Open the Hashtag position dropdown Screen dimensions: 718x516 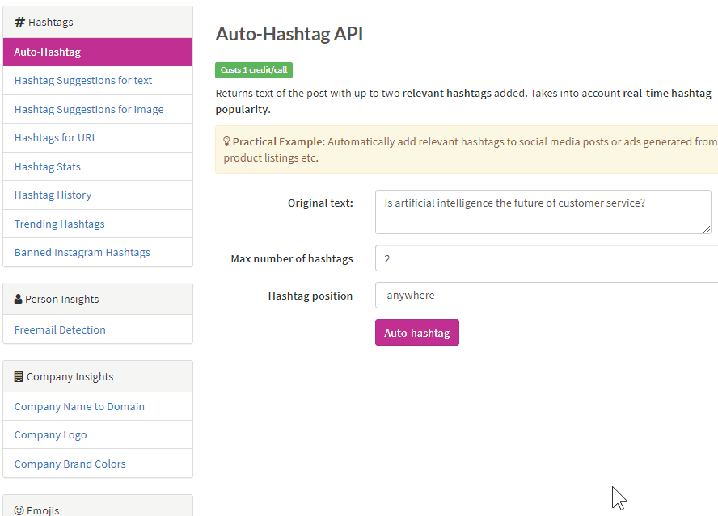click(x=547, y=295)
